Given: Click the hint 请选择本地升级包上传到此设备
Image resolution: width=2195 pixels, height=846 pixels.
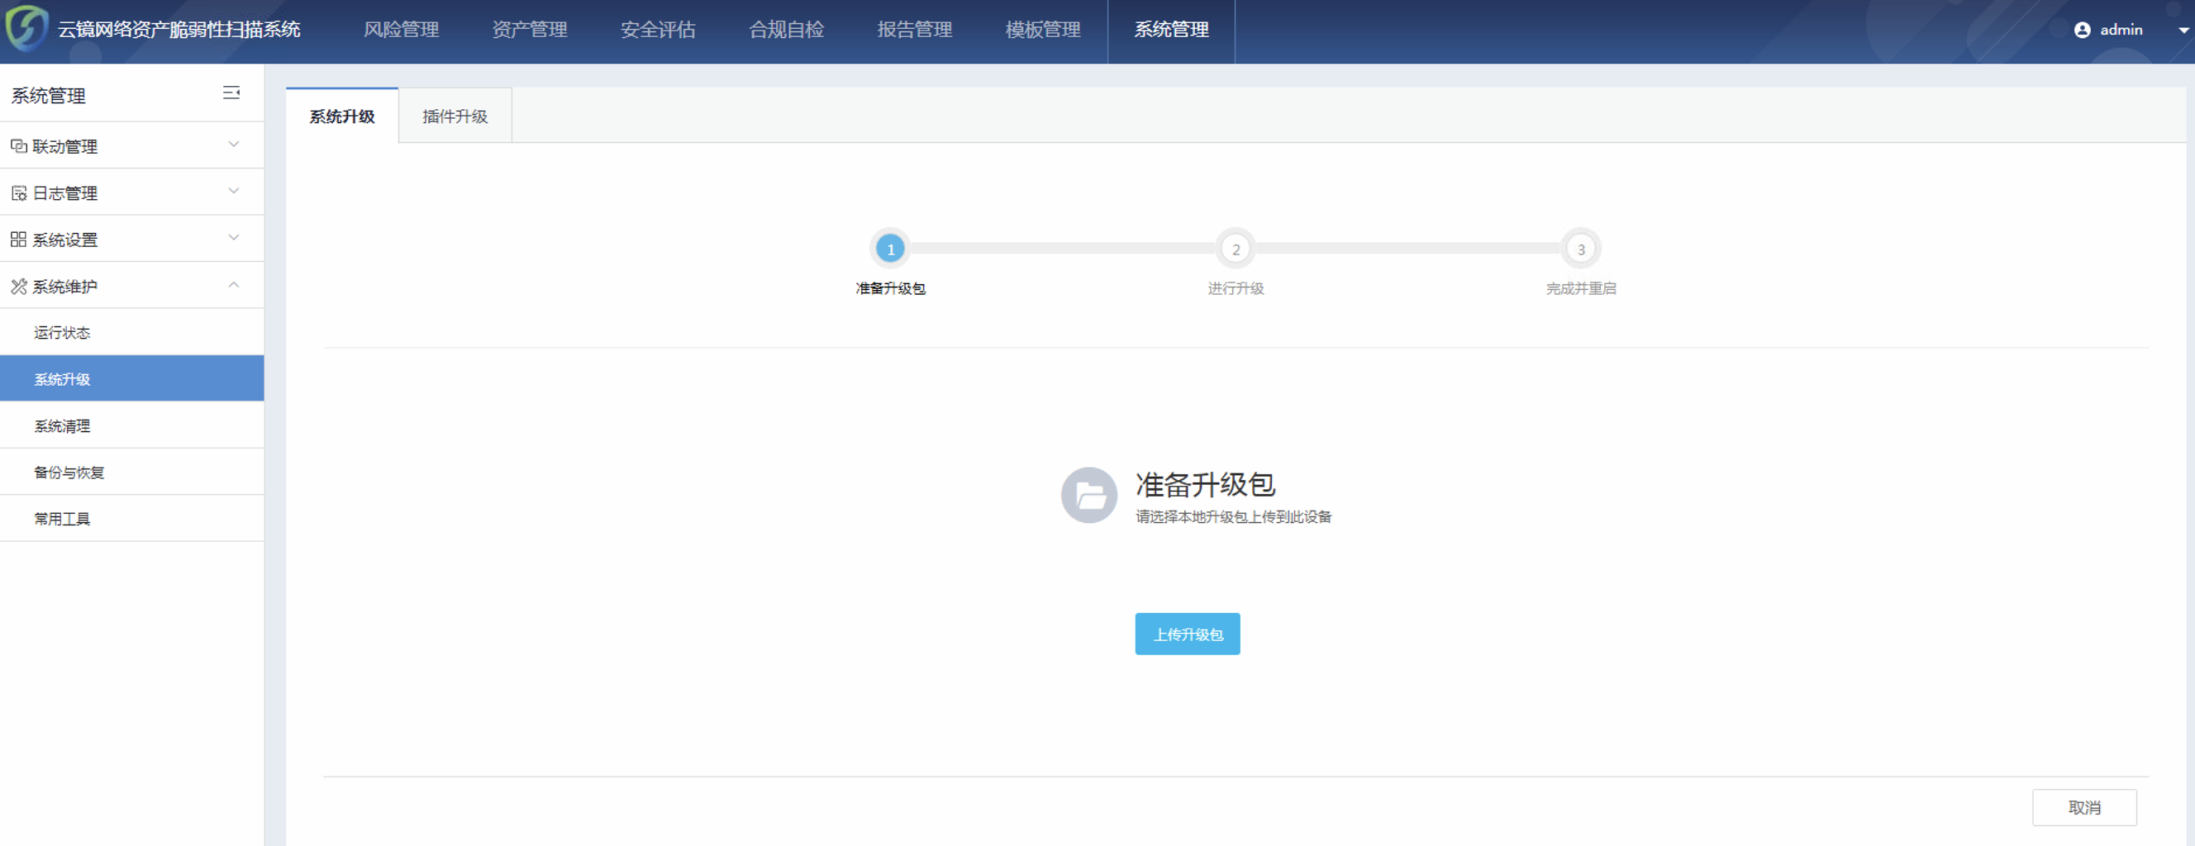Looking at the screenshot, I should (1233, 517).
